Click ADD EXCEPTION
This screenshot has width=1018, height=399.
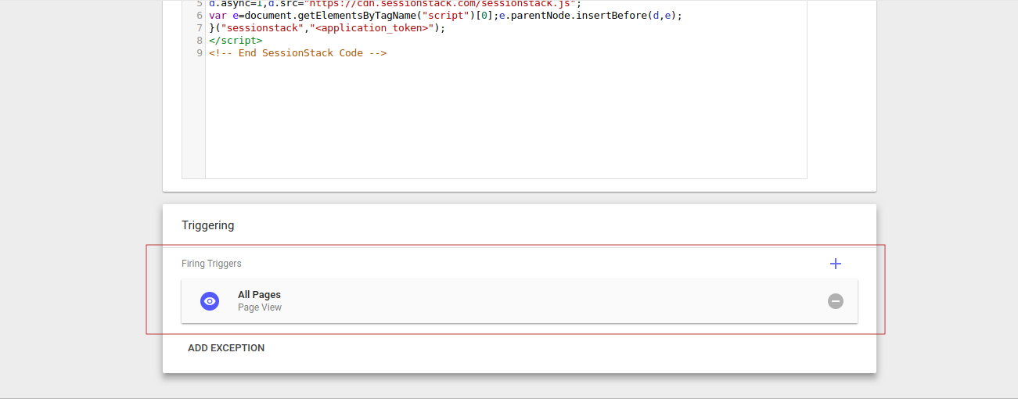pos(226,348)
